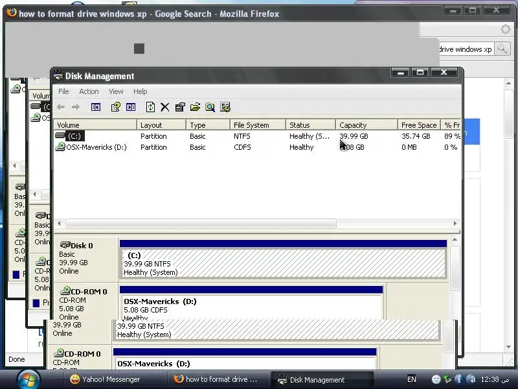Click the Firefox loading throbber icon
This screenshot has width=518, height=389.
506,29
